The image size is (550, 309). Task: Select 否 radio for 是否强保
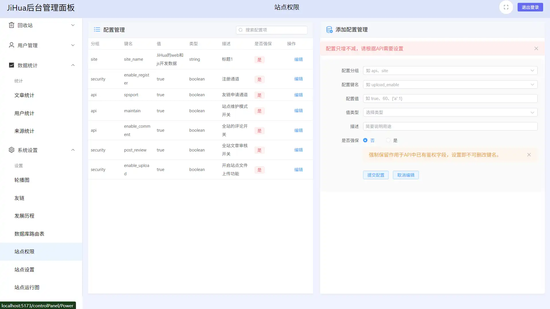[365, 140]
